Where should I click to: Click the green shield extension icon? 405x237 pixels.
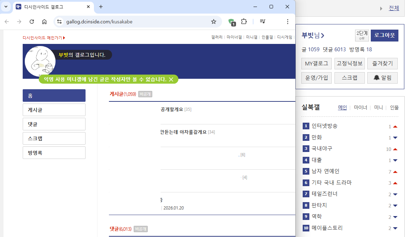pos(231,22)
